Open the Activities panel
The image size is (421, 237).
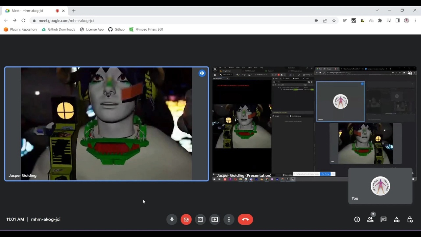point(397,220)
